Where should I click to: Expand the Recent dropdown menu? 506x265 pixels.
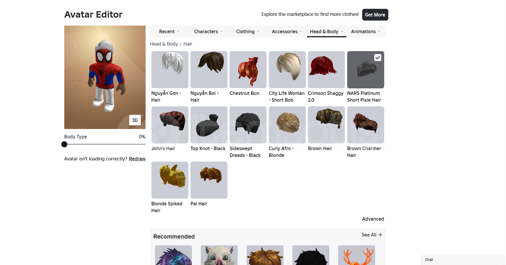coord(169,31)
